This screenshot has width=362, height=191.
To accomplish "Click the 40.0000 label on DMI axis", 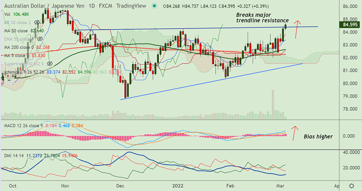I will (x=351, y=152).
